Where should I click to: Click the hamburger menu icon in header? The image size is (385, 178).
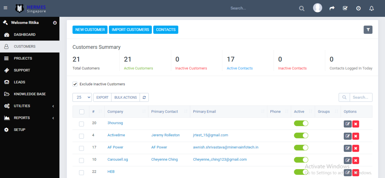[5, 8]
